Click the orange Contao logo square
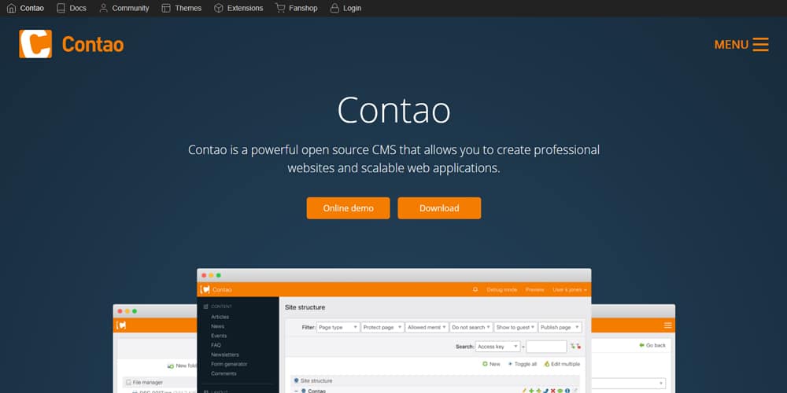The height and width of the screenshot is (393, 787). click(35, 44)
